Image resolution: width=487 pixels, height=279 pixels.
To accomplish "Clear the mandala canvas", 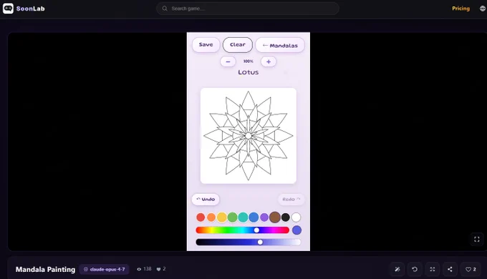I will [238, 44].
